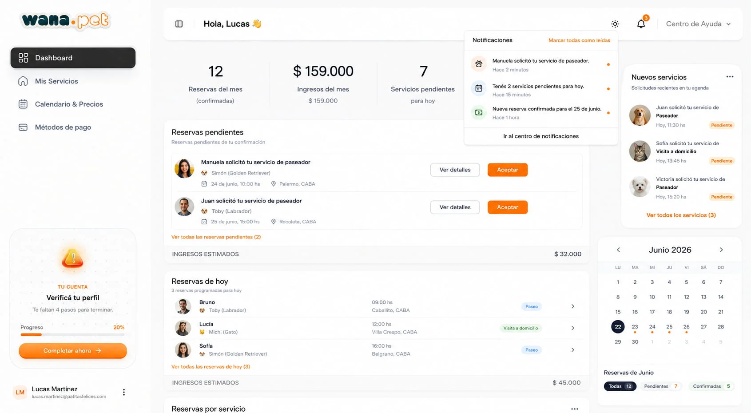Open the notifications bell
Screen dimensions: 751x413
coord(641,24)
